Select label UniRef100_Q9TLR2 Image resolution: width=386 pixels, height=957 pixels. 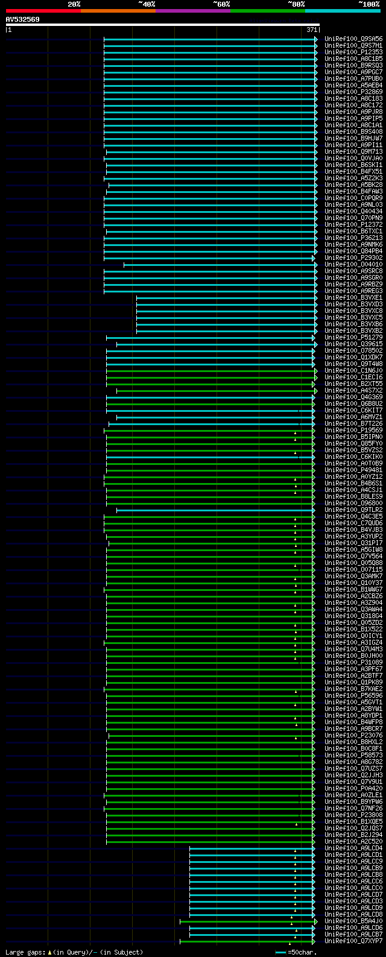coord(353,510)
